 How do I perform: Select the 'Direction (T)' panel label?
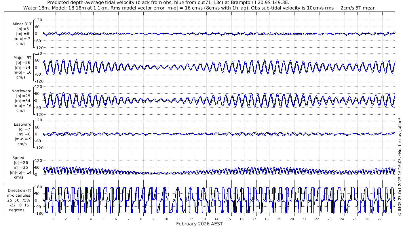[20, 190]
